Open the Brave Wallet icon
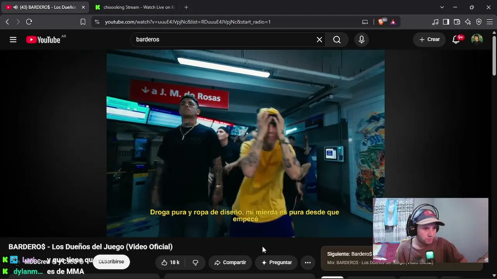 [x=457, y=22]
